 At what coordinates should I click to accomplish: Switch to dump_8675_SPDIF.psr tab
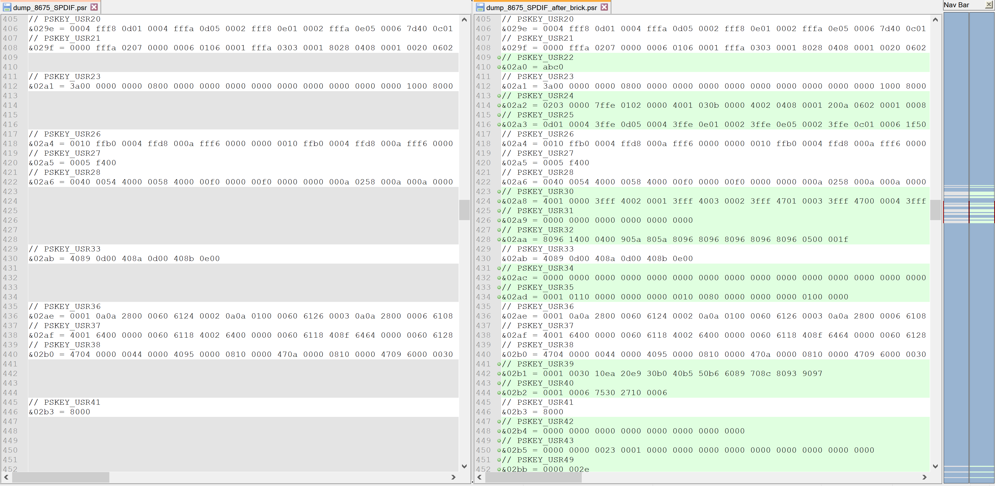pyautogui.click(x=50, y=8)
